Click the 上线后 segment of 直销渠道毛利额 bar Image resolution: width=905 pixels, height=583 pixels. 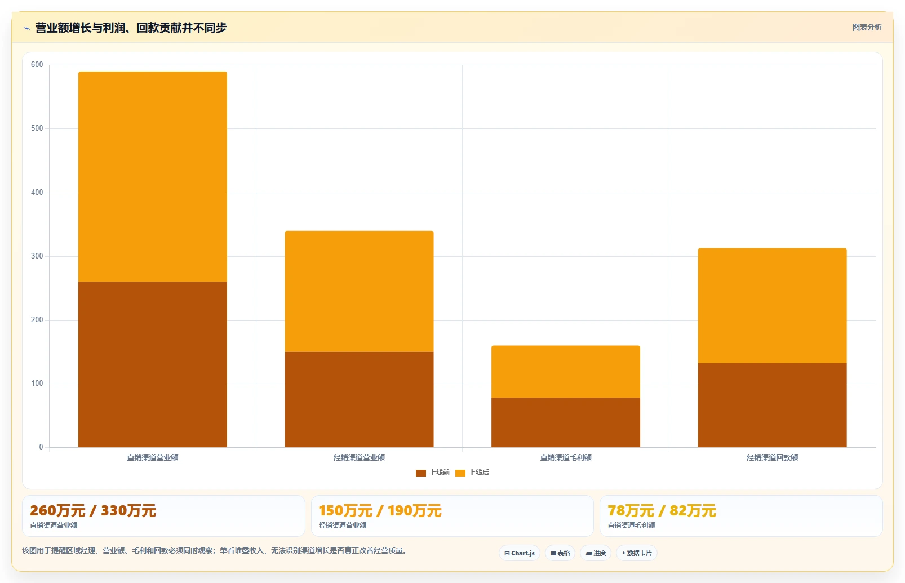(566, 372)
